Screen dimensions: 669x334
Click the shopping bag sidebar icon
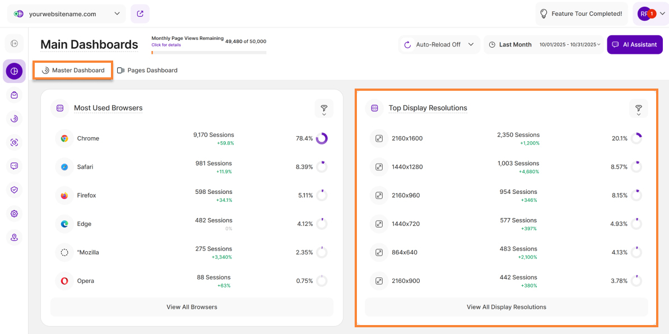tap(14, 95)
